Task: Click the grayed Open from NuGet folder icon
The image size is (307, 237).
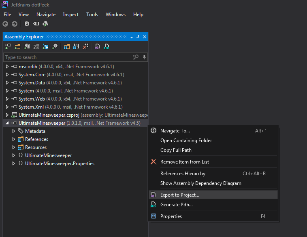Action: click(x=36, y=46)
